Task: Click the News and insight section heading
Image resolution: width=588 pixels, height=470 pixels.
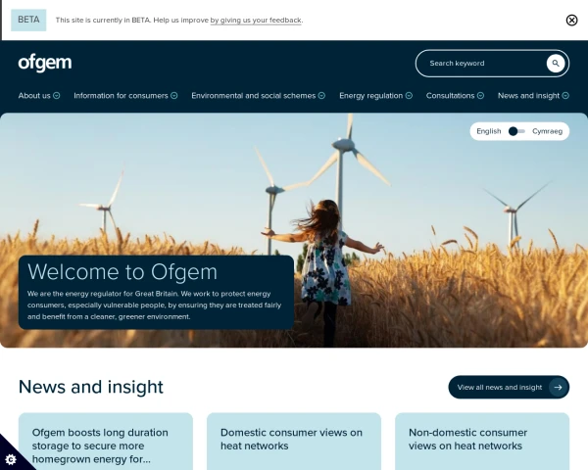Action: pos(91,387)
